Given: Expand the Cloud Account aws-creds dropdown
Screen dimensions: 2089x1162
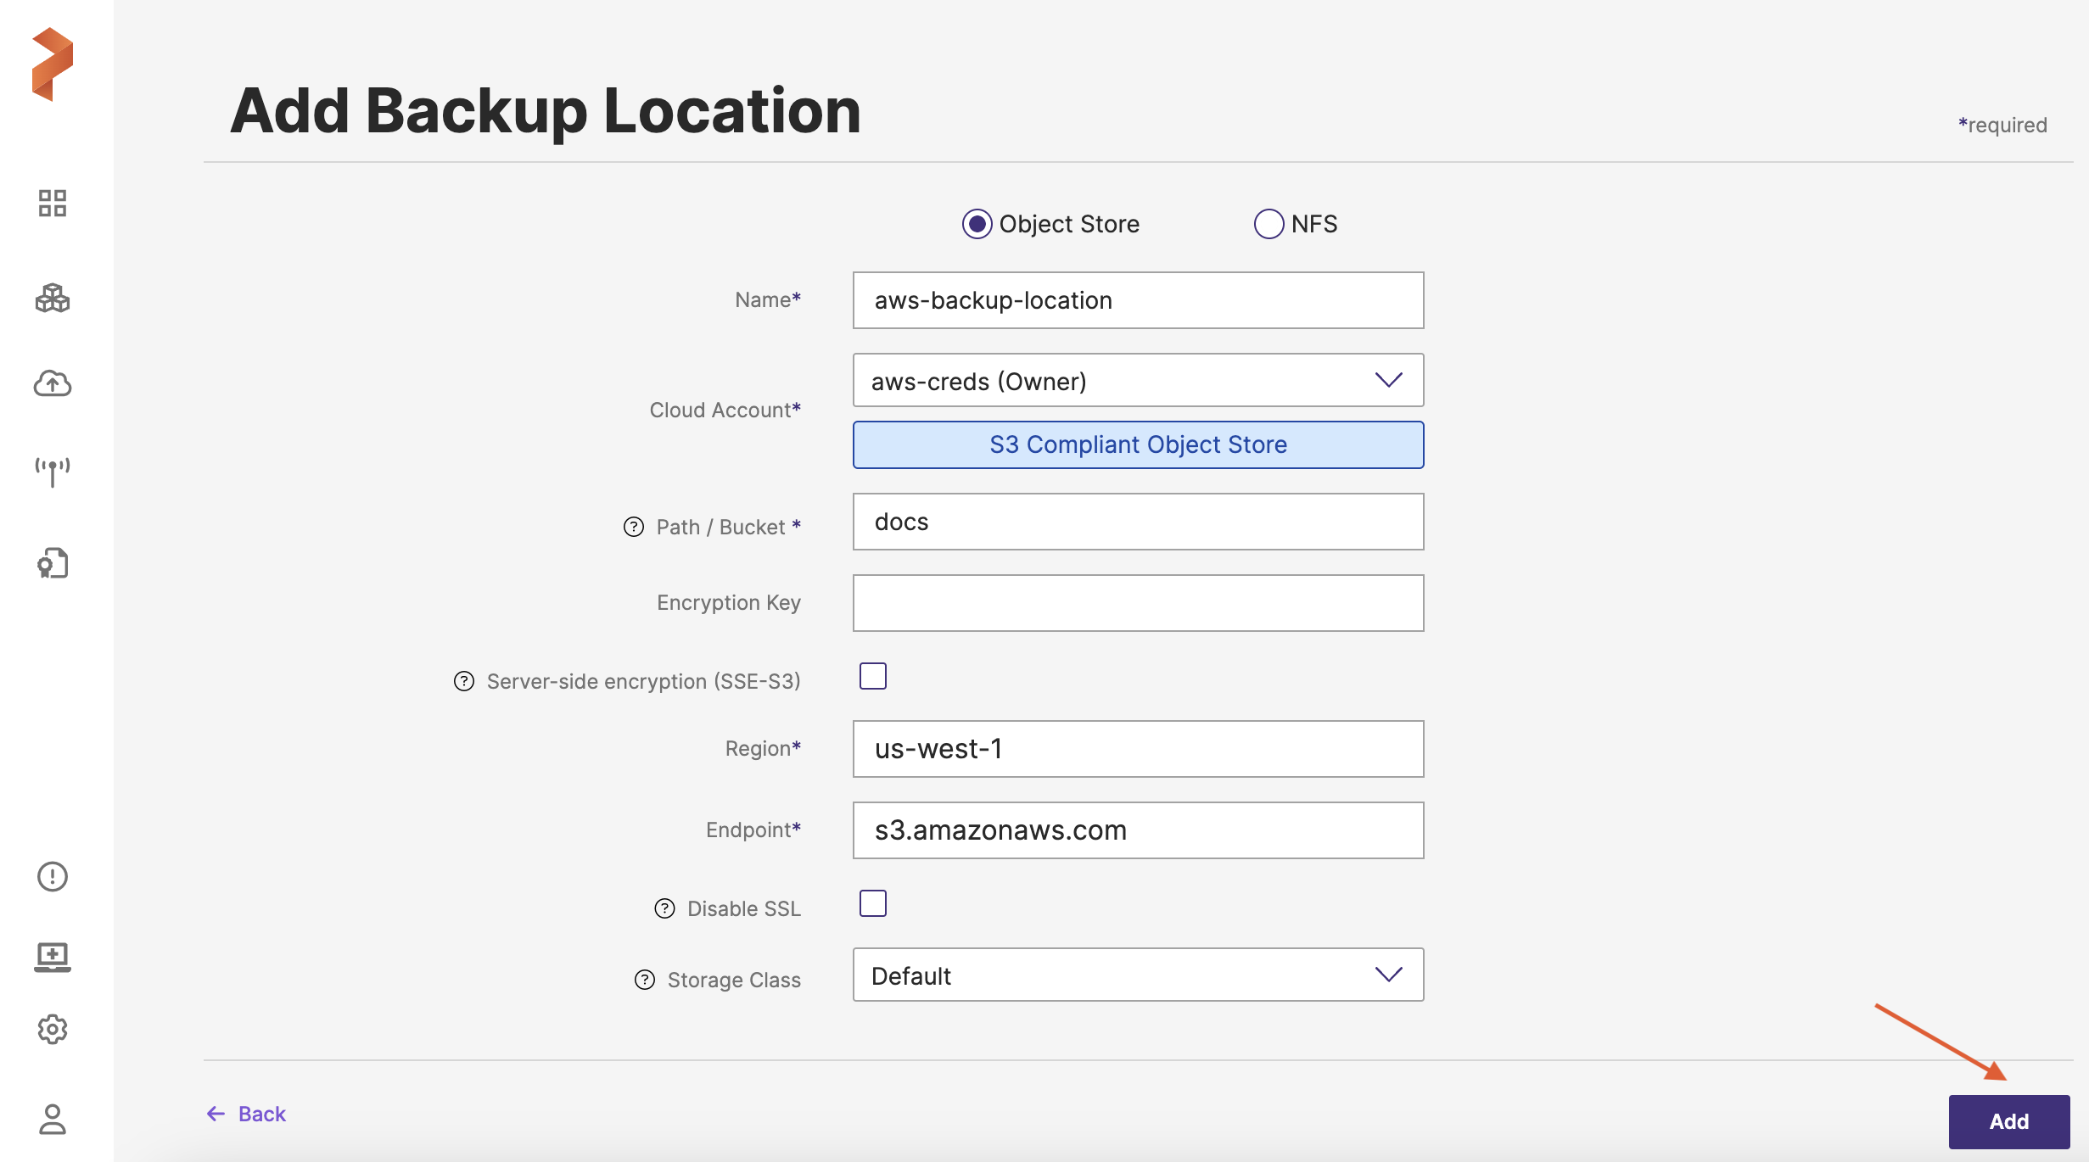Looking at the screenshot, I should pyautogui.click(x=1138, y=381).
